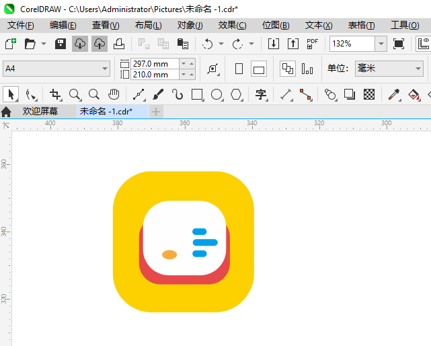Viewport: 431px width, 346px height.
Task: Undo the last action
Action: (x=208, y=44)
